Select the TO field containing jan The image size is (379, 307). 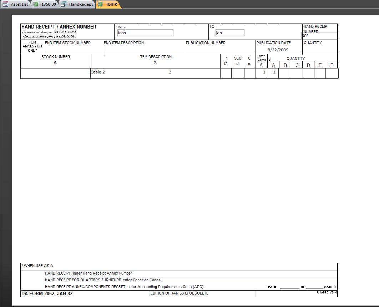click(229, 32)
